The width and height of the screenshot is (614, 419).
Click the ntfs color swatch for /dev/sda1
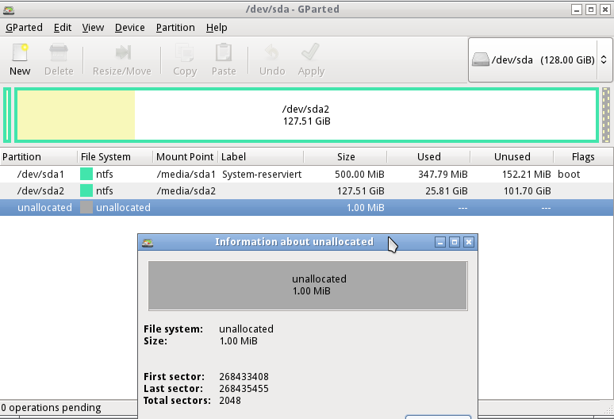86,174
